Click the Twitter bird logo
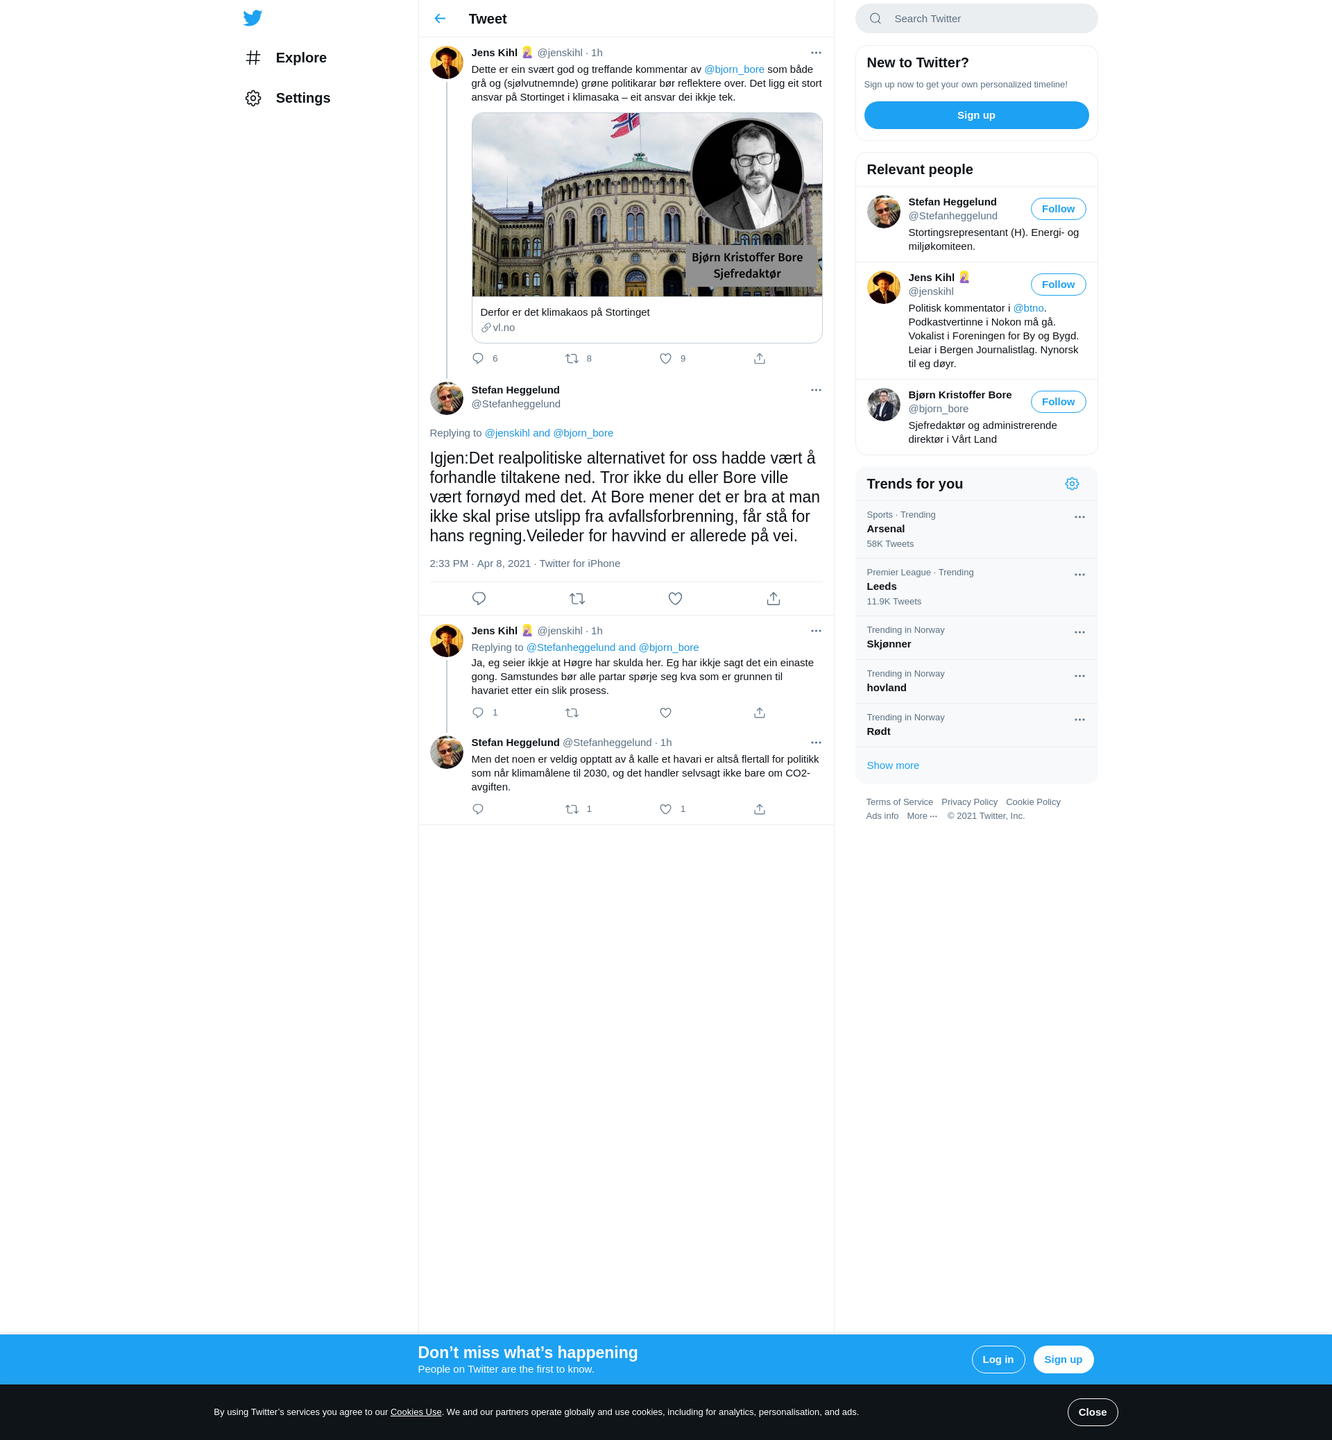The image size is (1332, 1440). pos(253,18)
